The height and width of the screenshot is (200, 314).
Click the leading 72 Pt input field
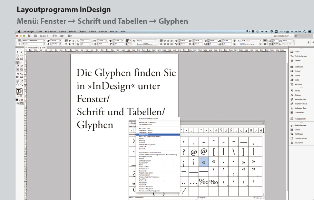55,44
